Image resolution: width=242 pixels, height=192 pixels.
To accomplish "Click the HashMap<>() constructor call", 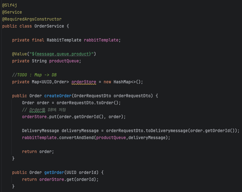I will click(x=127, y=82).
